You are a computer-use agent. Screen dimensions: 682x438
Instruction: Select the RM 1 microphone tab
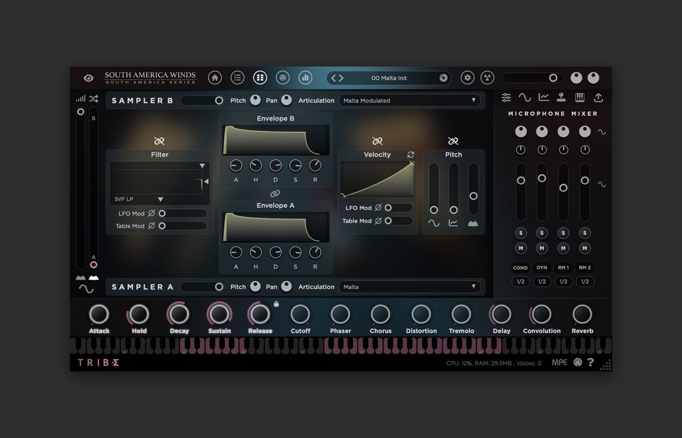[563, 268]
